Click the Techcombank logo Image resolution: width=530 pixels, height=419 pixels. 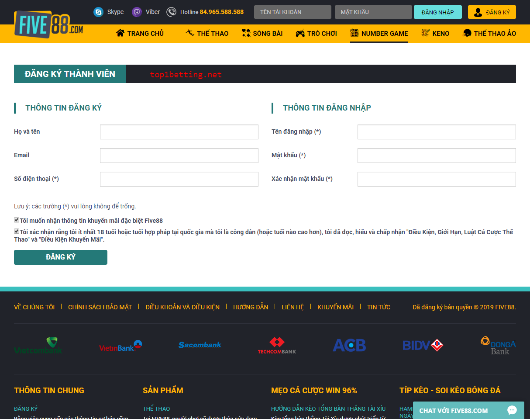pyautogui.click(x=277, y=345)
